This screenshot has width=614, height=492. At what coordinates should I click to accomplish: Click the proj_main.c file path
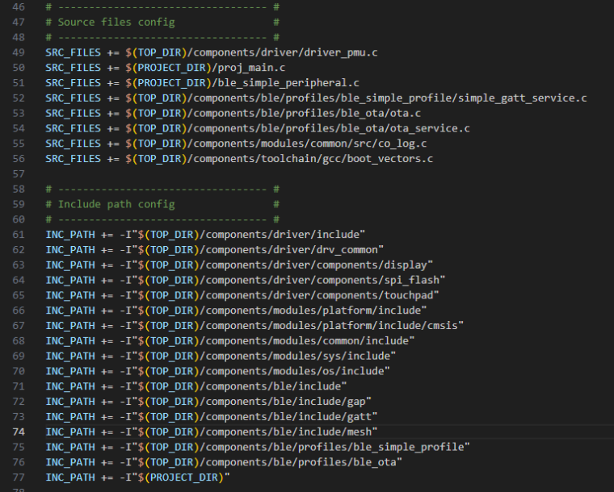[250, 68]
